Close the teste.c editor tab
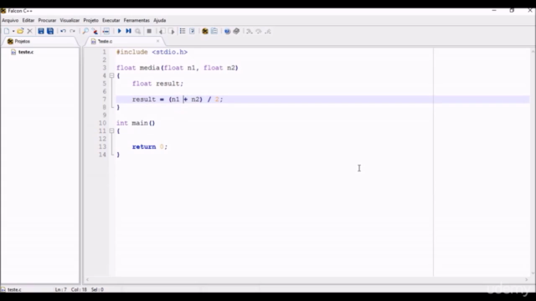 tap(157, 41)
